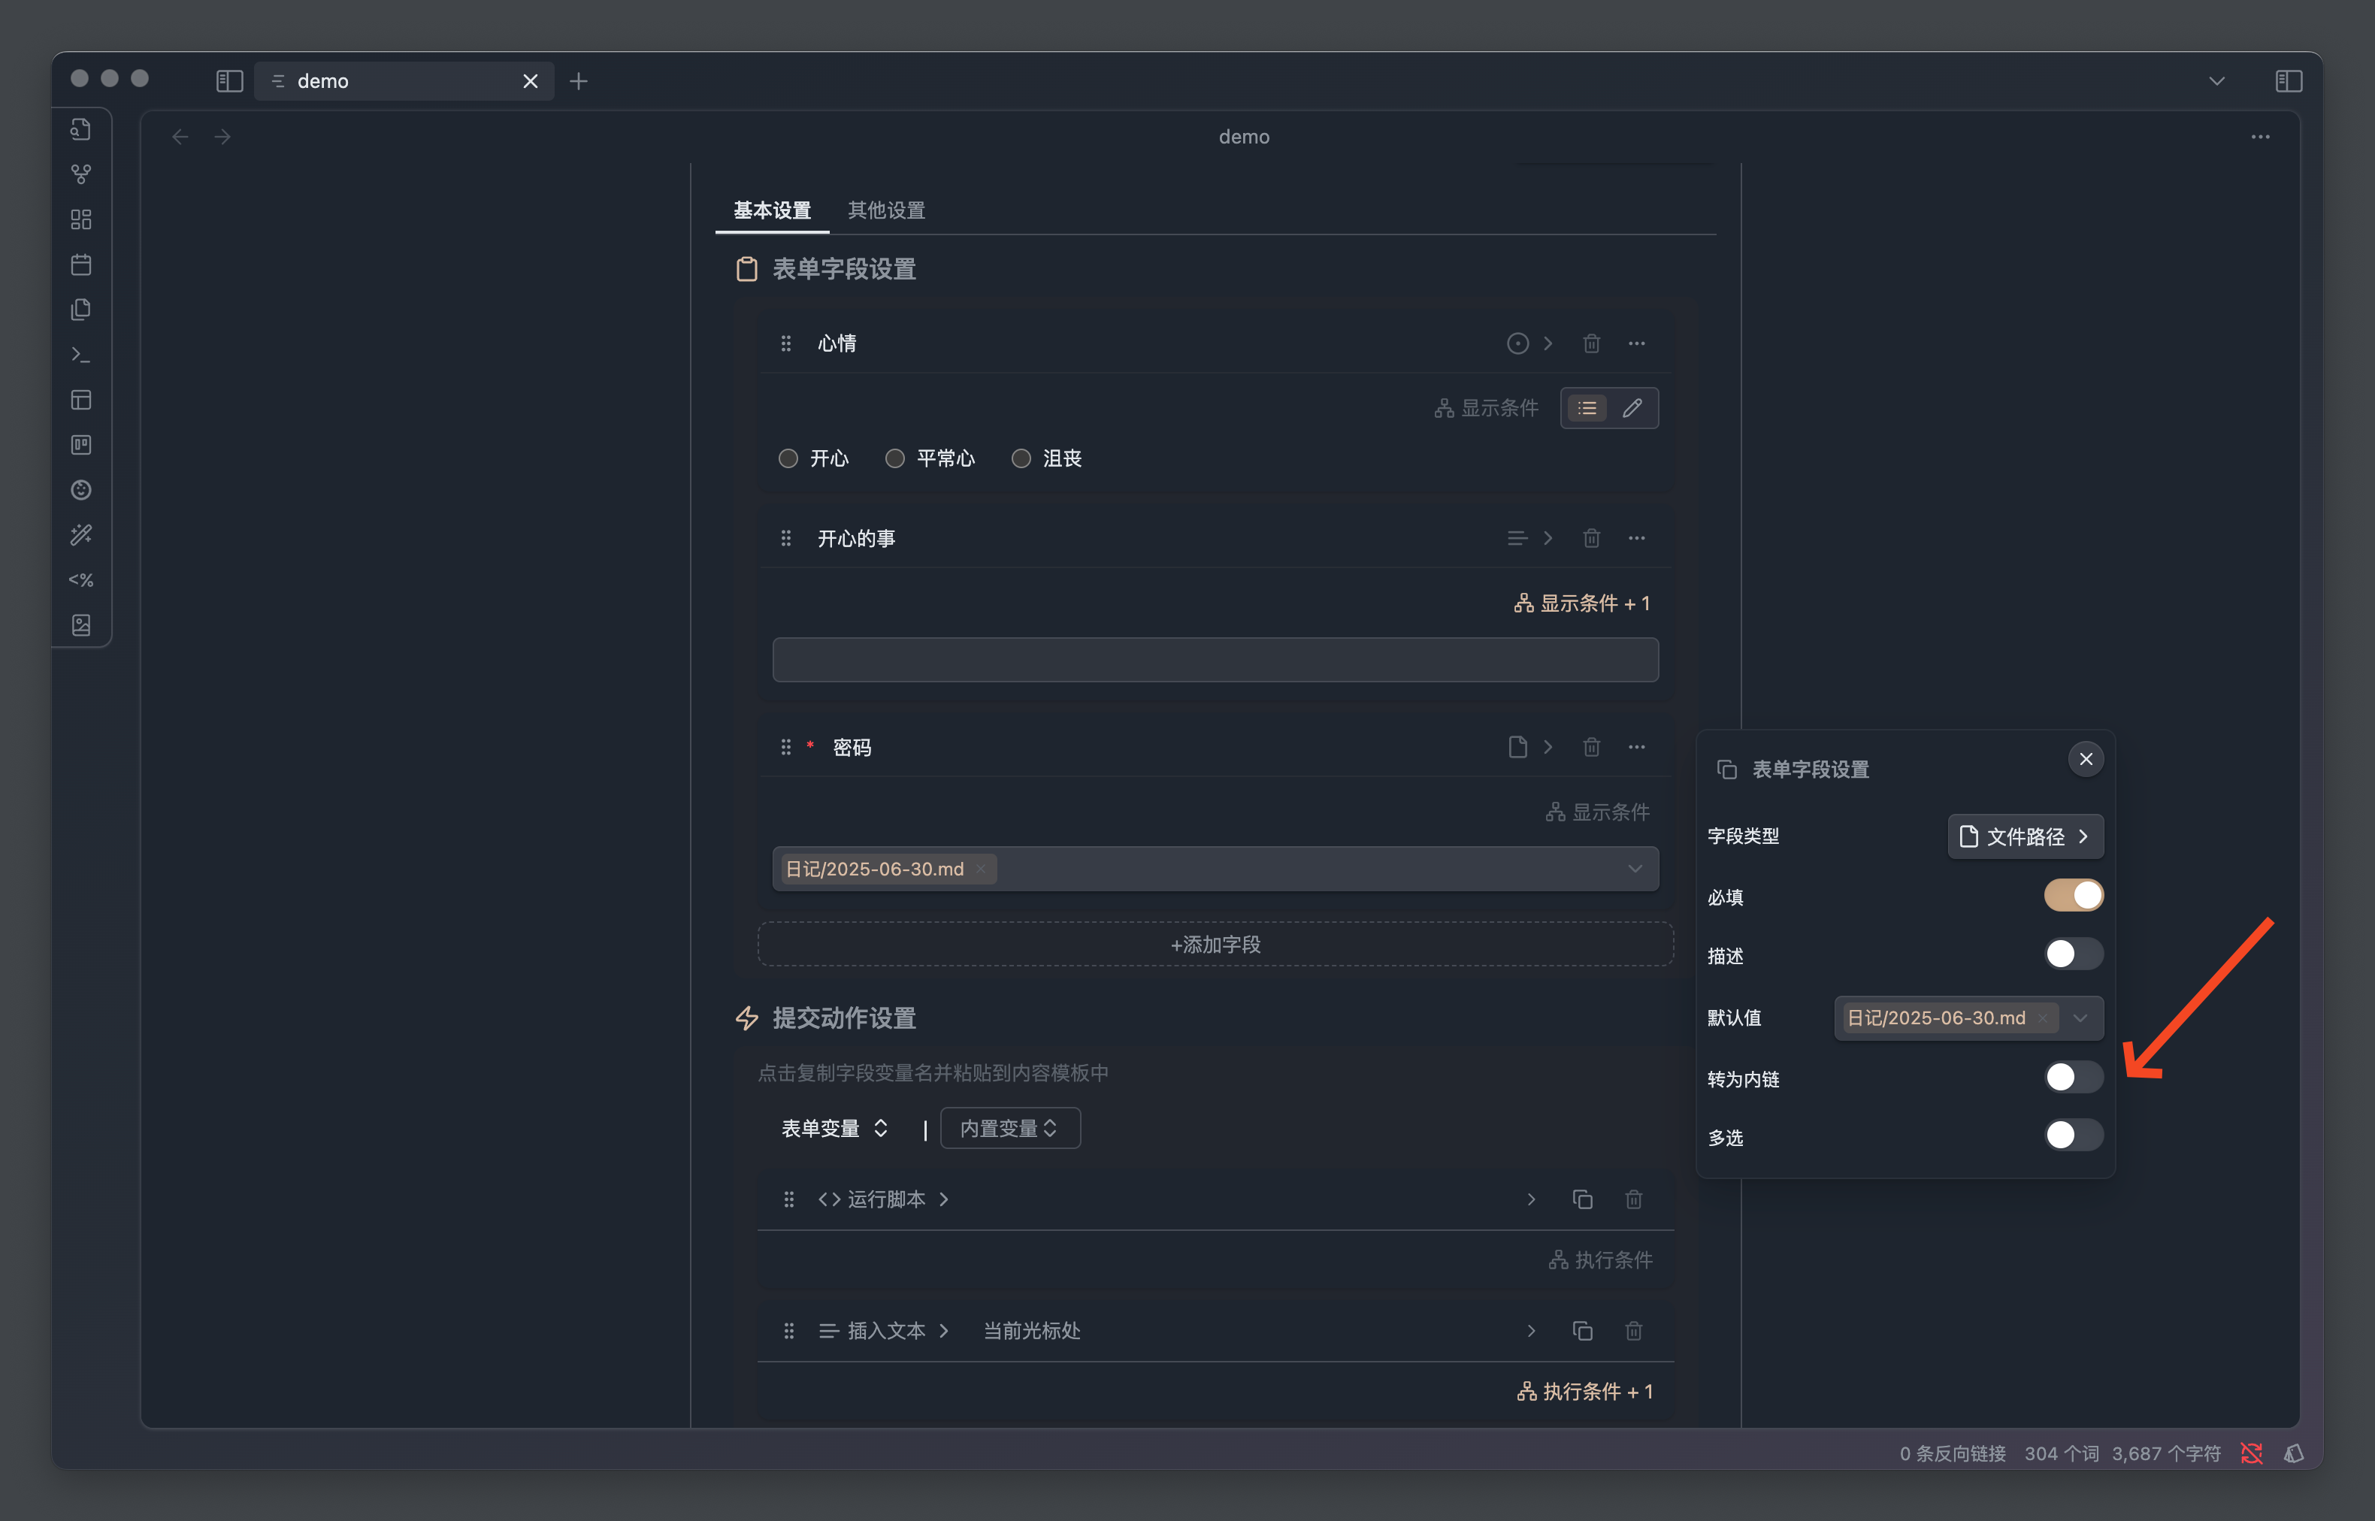
Task: Duplicate the 运行脚本 action
Action: point(1582,1199)
